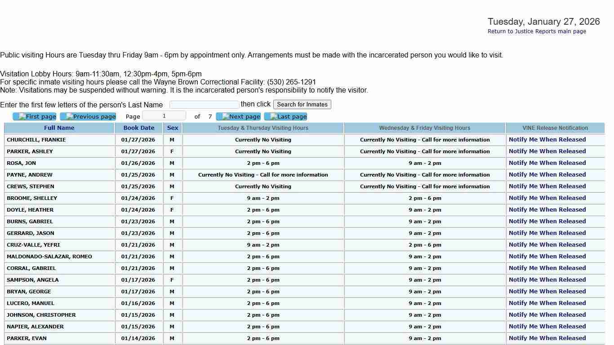Click Tuesday & Thursday Visiting Hours header
Viewport: 614px width, 345px height.
263,128
